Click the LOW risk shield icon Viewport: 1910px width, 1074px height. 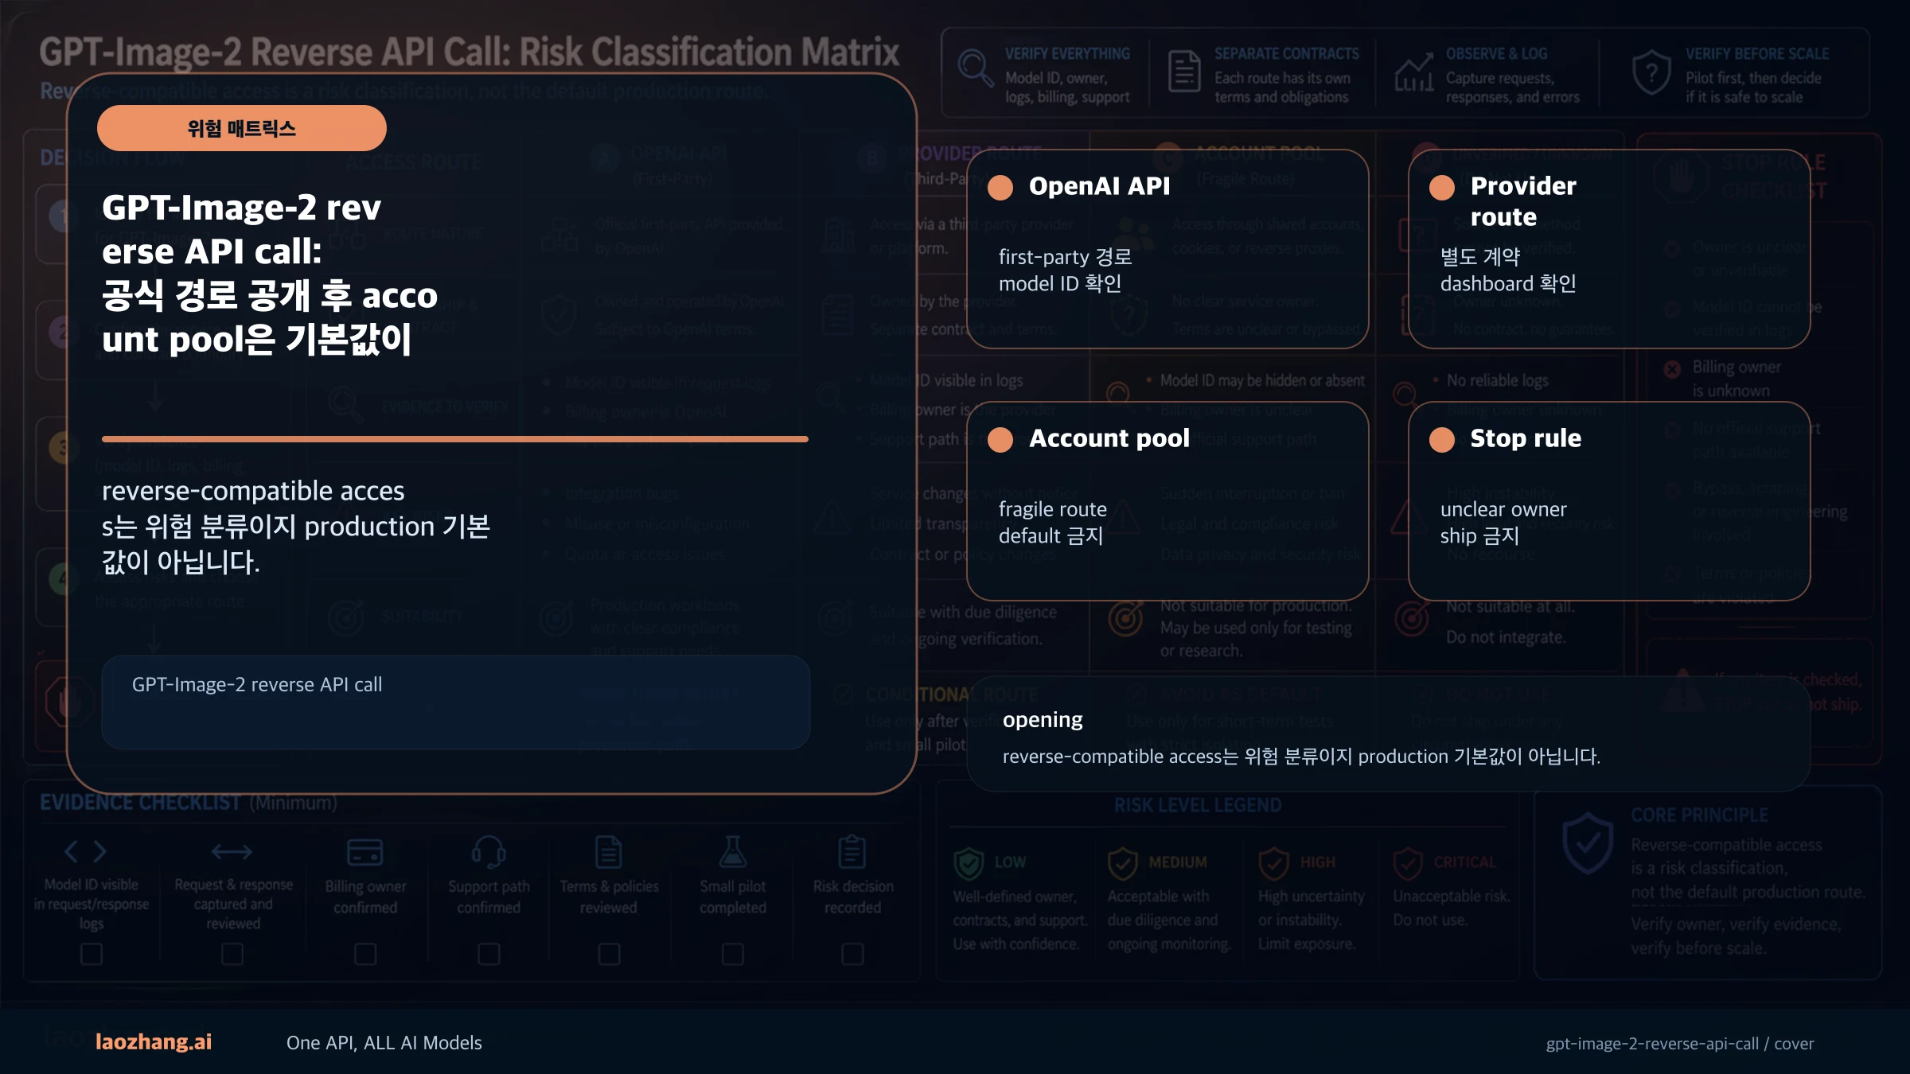(x=969, y=863)
